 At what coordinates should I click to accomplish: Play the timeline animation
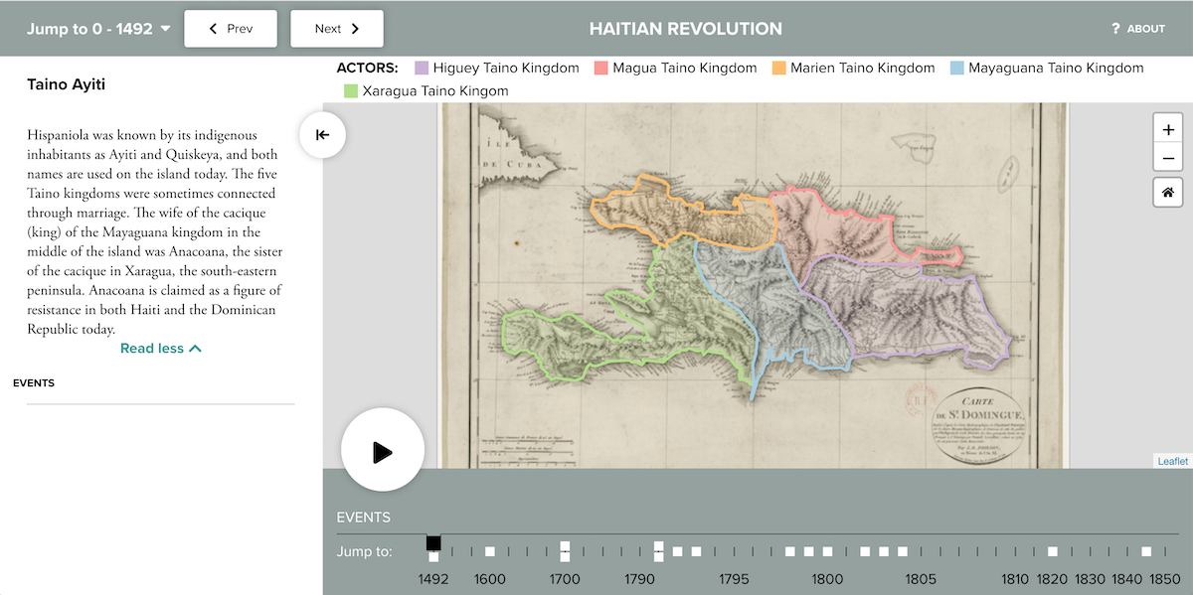[383, 451]
